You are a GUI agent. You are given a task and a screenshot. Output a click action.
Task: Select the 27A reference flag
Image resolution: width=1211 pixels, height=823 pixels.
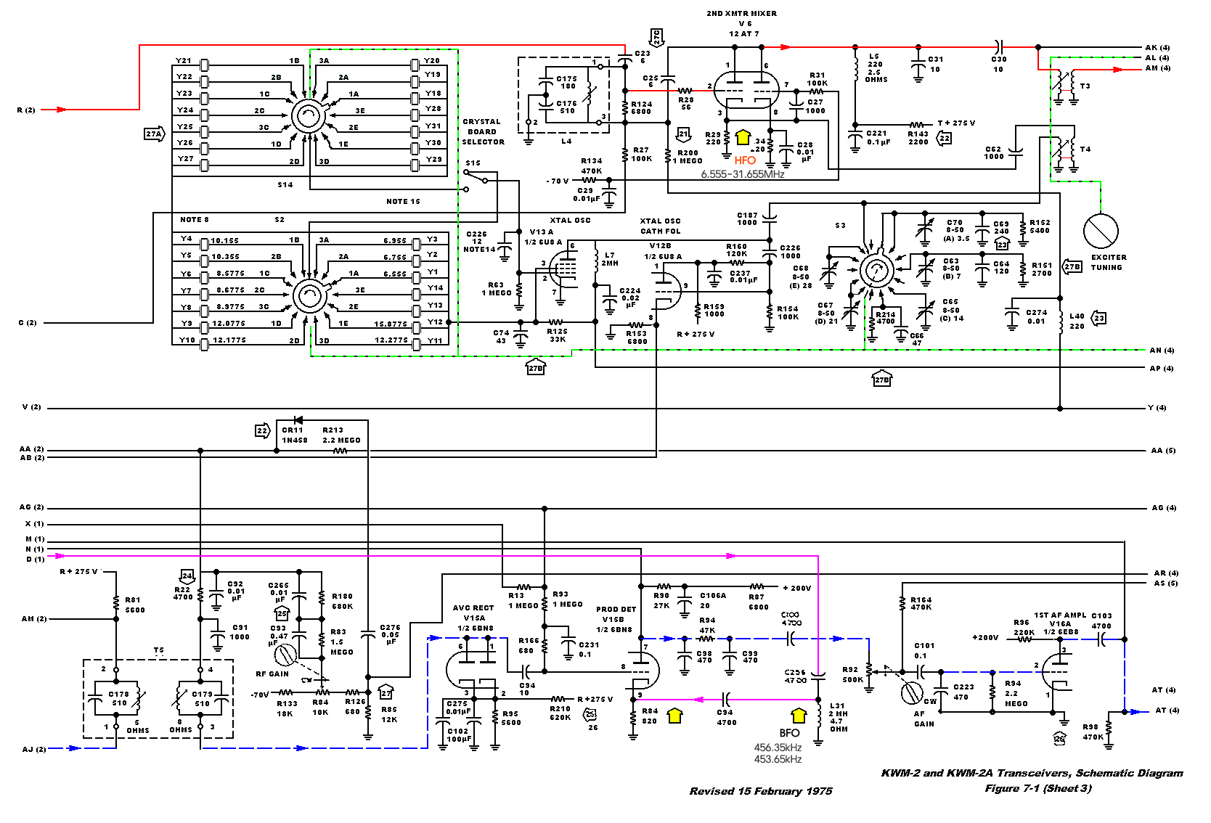(x=155, y=134)
